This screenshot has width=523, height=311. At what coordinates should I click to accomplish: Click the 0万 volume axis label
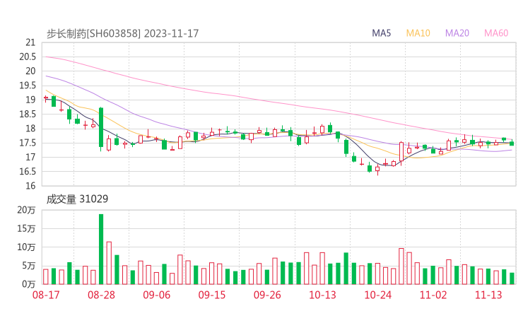point(29,284)
